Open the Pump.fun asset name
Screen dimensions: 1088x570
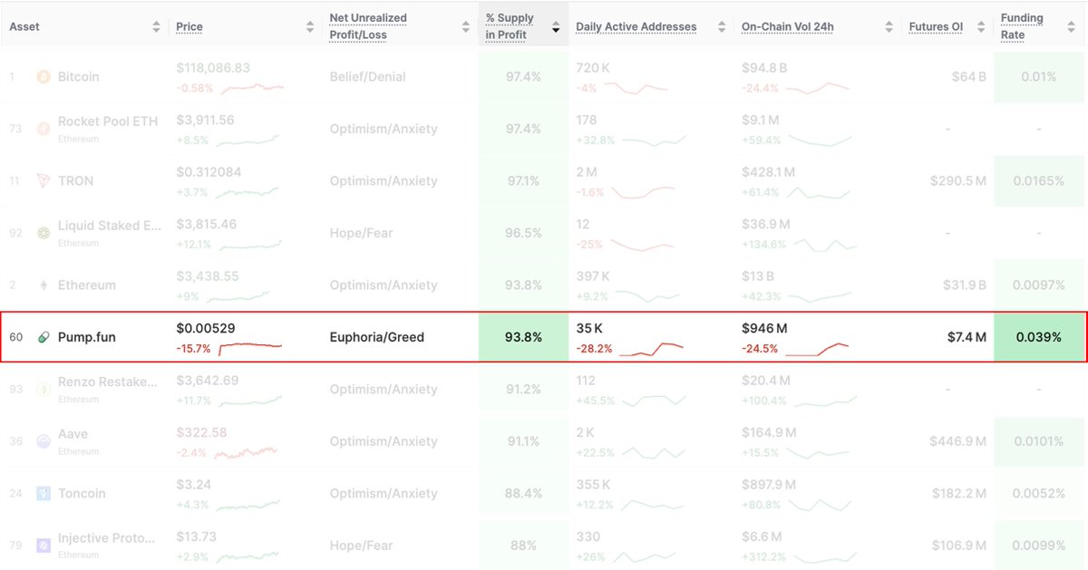[87, 337]
